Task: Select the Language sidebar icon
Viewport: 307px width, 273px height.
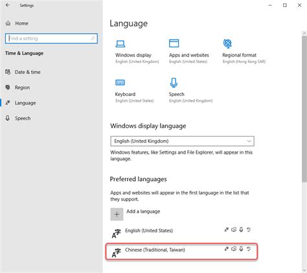Action: (x=8, y=102)
